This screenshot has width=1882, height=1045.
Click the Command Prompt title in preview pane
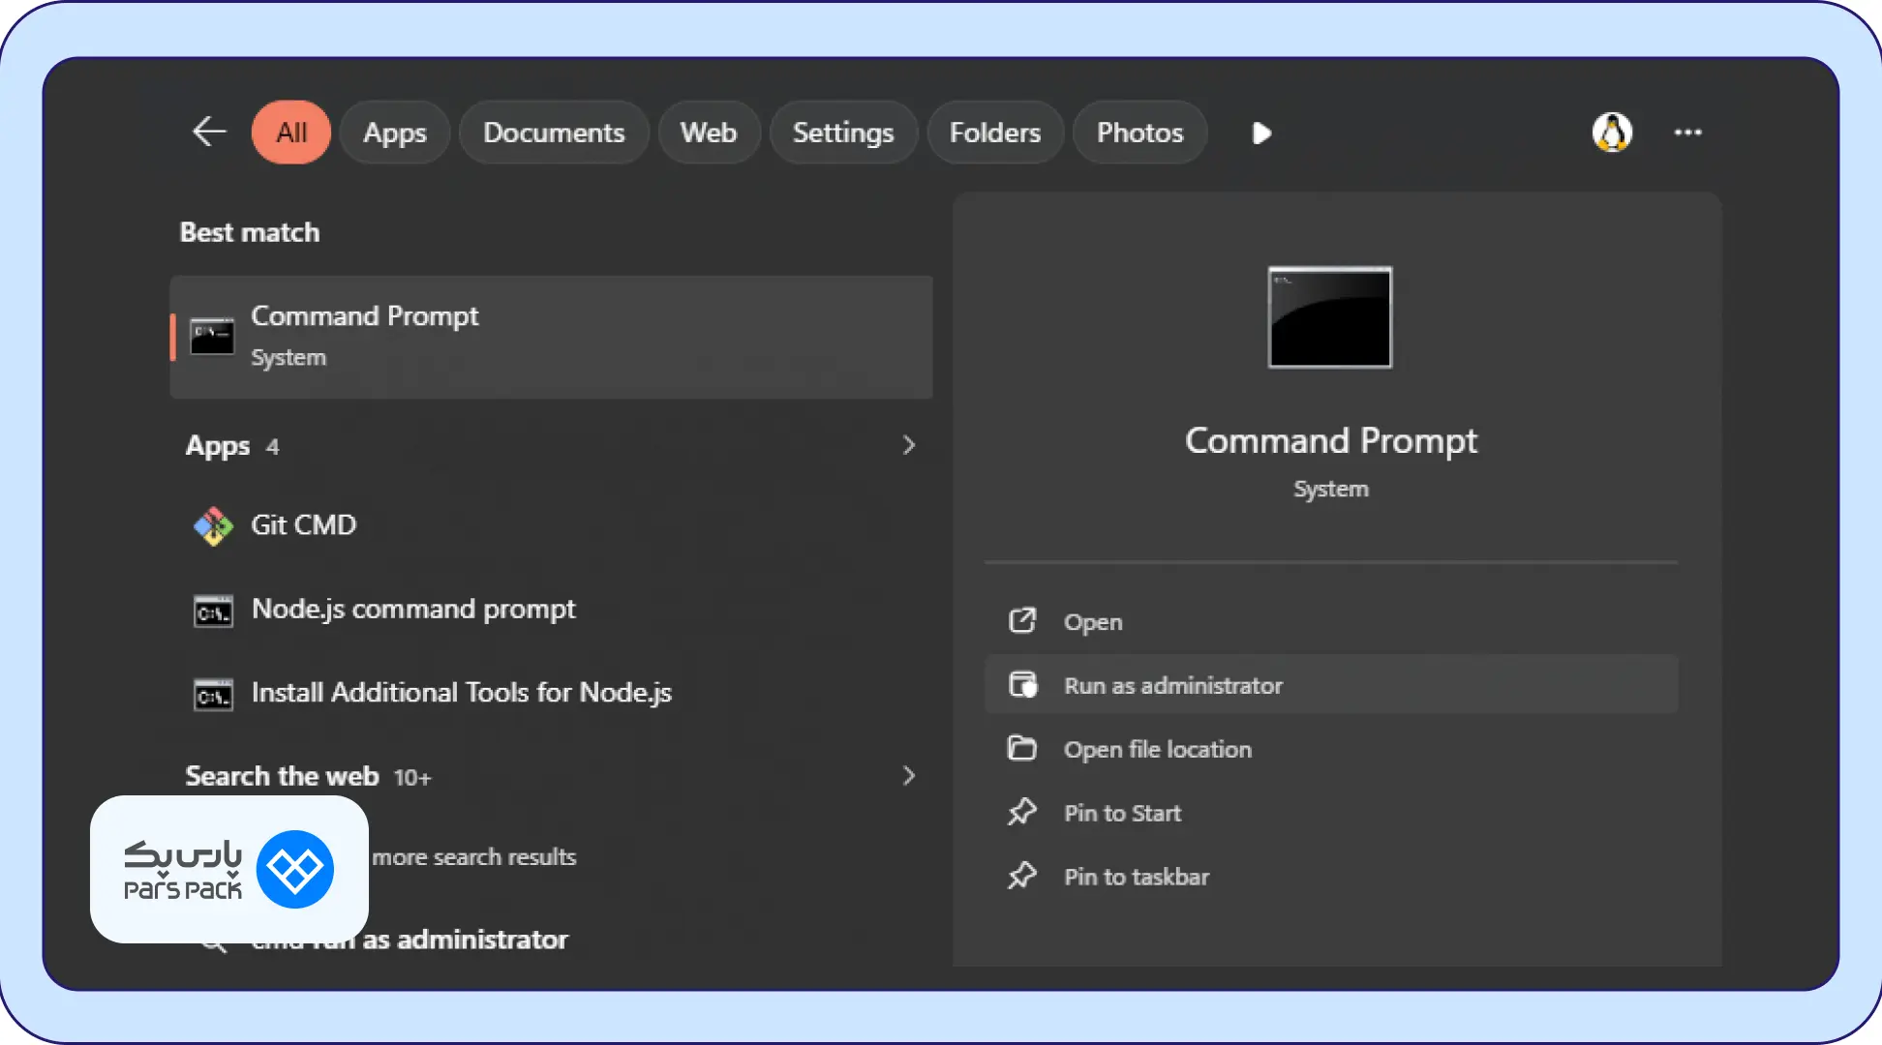(1331, 441)
